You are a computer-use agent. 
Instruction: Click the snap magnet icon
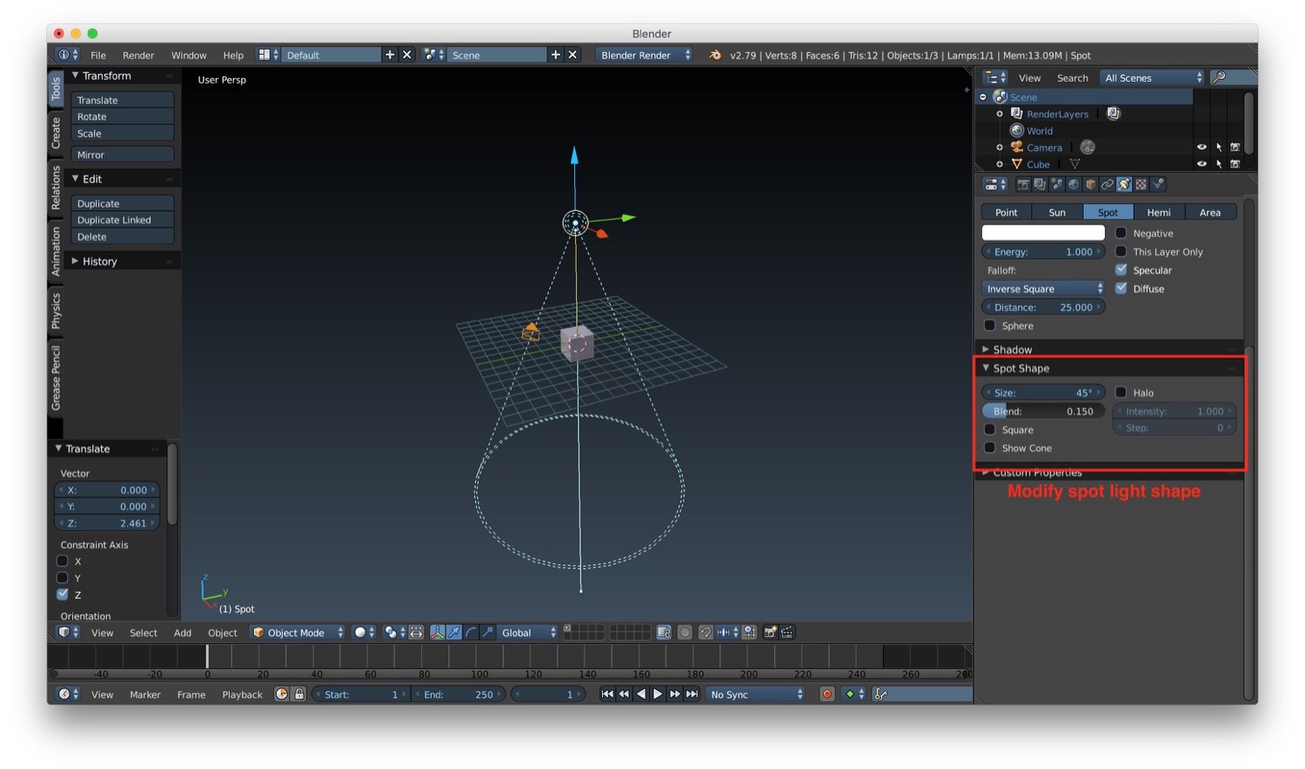[x=706, y=633]
